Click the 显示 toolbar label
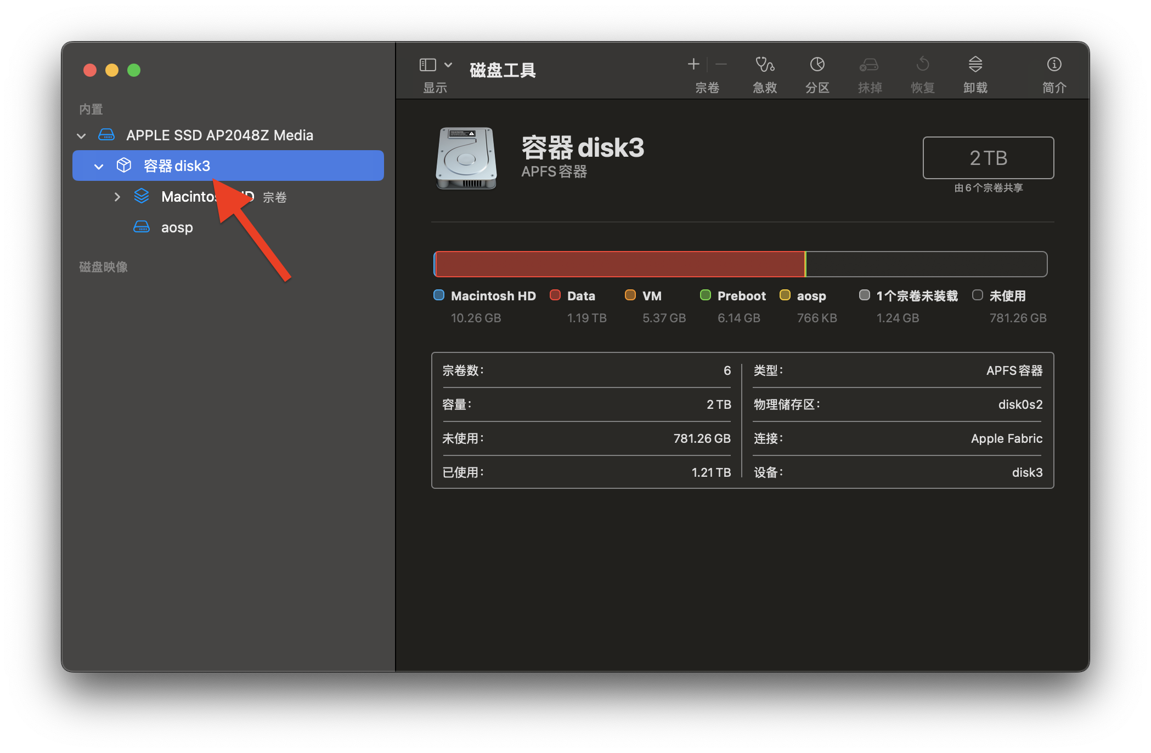 [435, 88]
